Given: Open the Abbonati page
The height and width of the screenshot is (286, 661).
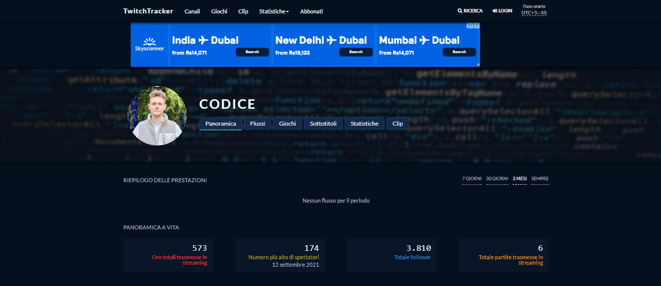Looking at the screenshot, I should pyautogui.click(x=311, y=11).
